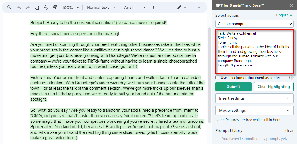The image size is (297, 144).
Task: Open the editing mode dropdown arrow beside the pencil
Action: coord(185,7)
